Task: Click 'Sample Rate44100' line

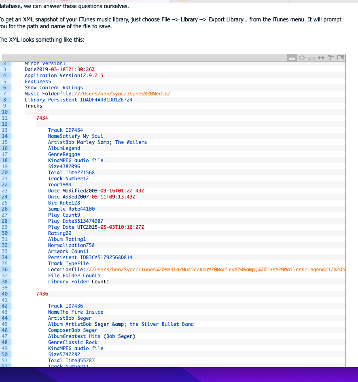Action: click(71, 209)
